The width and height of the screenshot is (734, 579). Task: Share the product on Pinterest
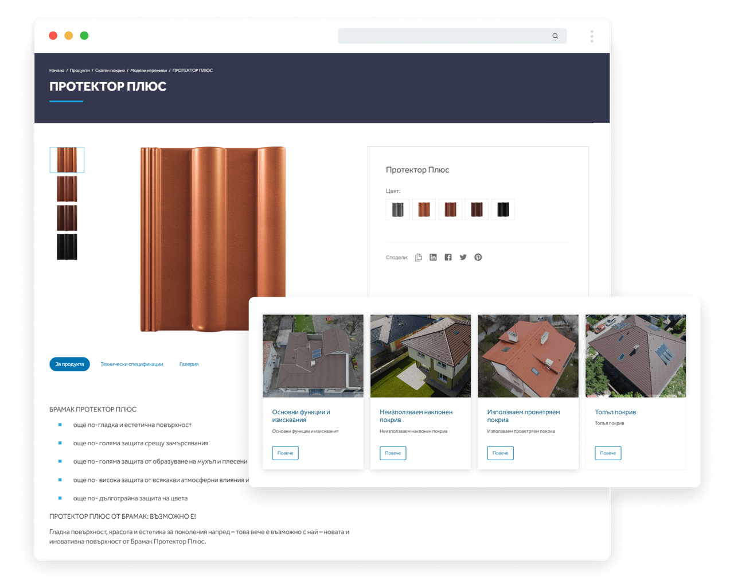tap(478, 258)
